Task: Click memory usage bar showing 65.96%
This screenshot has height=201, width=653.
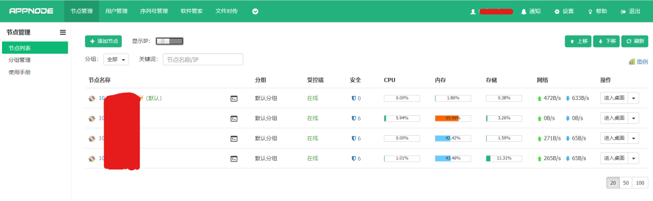Action: (453, 118)
